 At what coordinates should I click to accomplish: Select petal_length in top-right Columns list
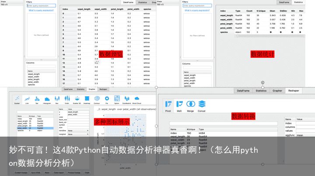pyautogui.click(x=189, y=81)
